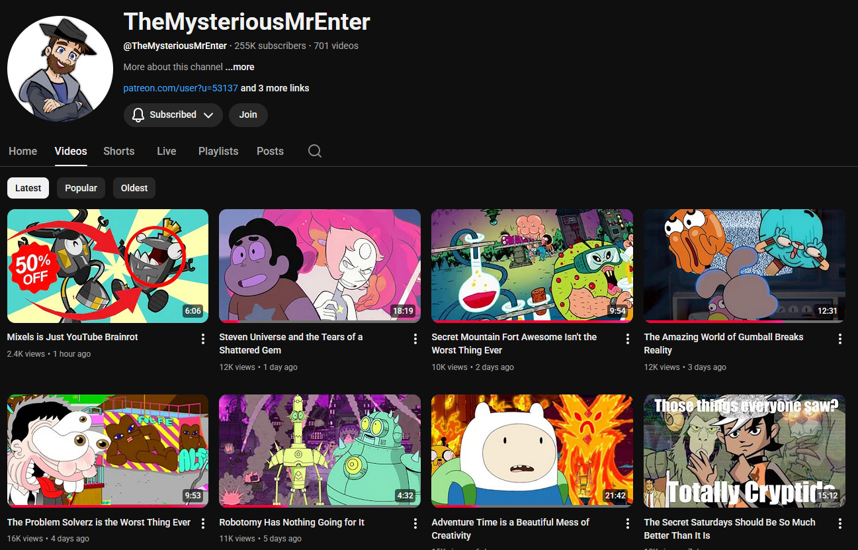The height and width of the screenshot is (550, 858).
Task: Open options menu for Robotomy video
Action: coord(415,524)
